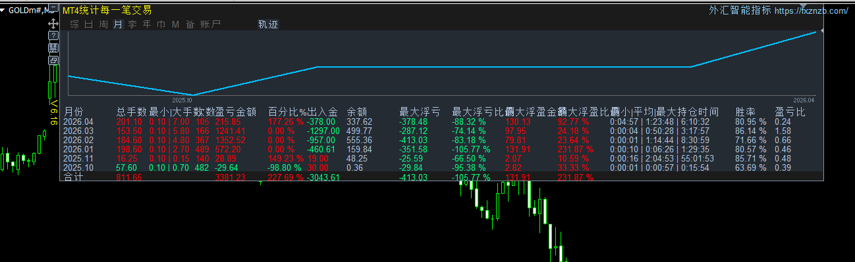Switch to the 币 currency tab
855x262 pixels.
click(x=161, y=24)
